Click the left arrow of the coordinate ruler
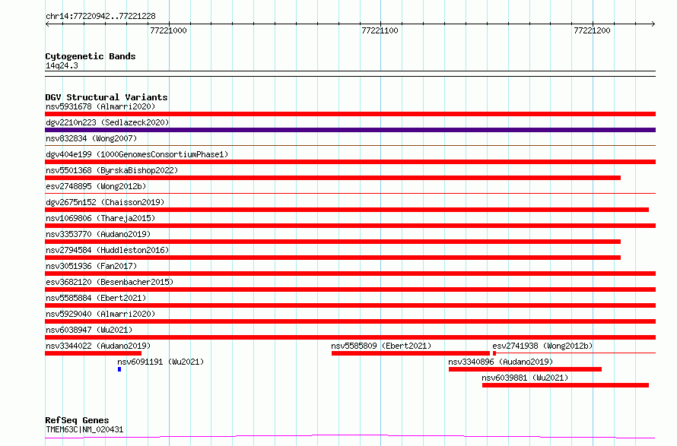Viewport: 677px width, 446px height. click(x=47, y=24)
